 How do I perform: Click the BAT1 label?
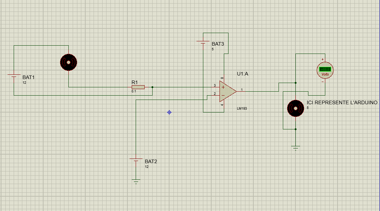[28, 77]
